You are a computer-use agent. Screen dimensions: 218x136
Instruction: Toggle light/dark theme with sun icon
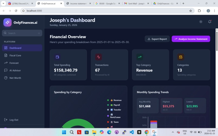click(201, 22)
